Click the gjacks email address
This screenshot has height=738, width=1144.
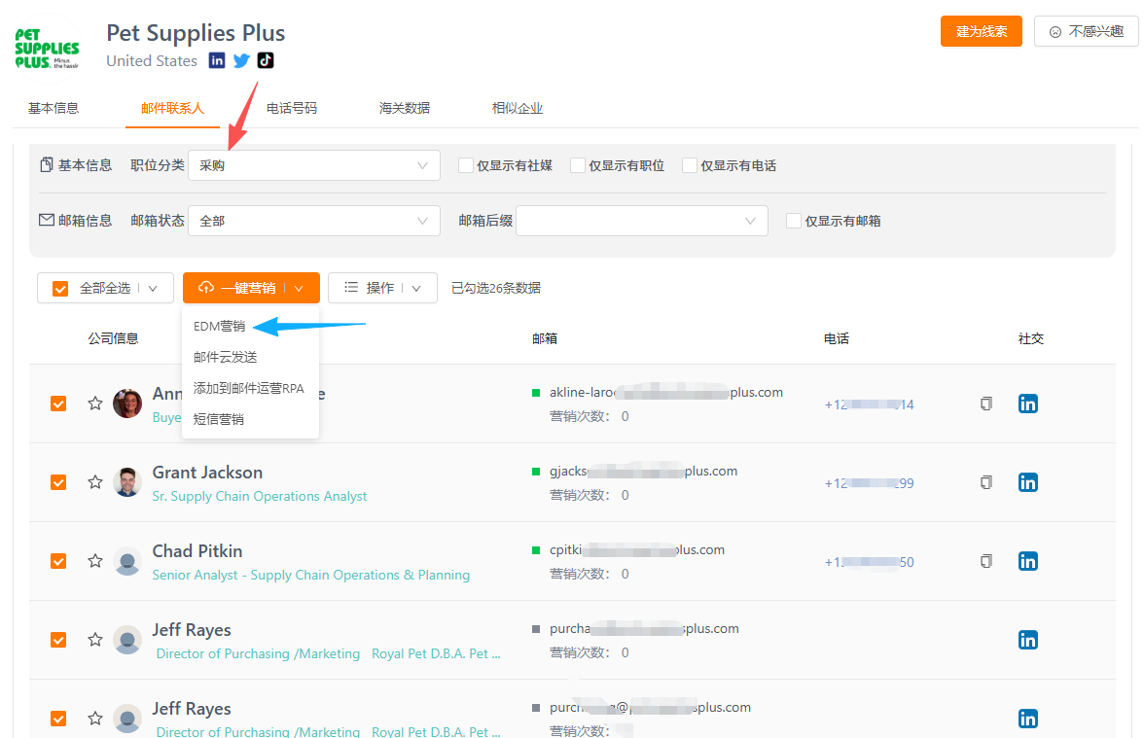click(644, 471)
